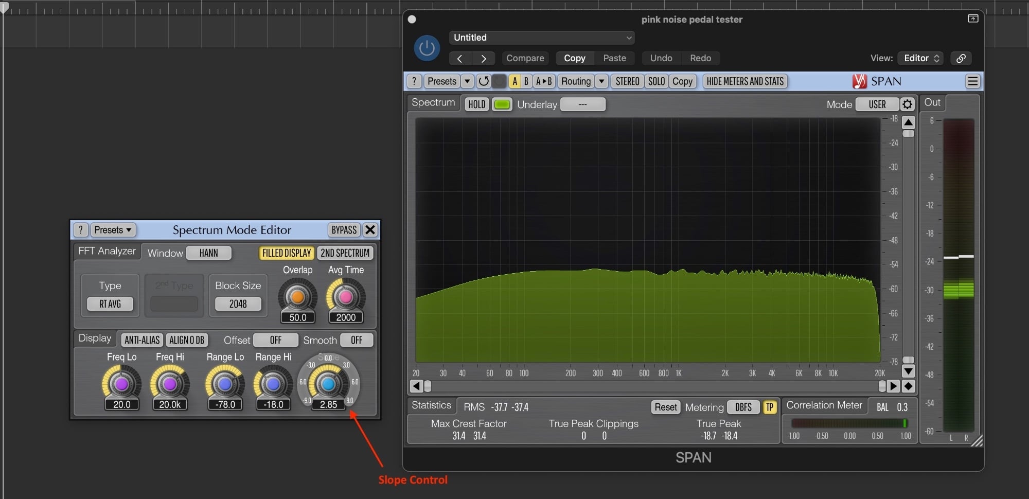Image resolution: width=1029 pixels, height=499 pixels.
Task: Open the SPAN hamburger menu
Action: click(x=972, y=81)
